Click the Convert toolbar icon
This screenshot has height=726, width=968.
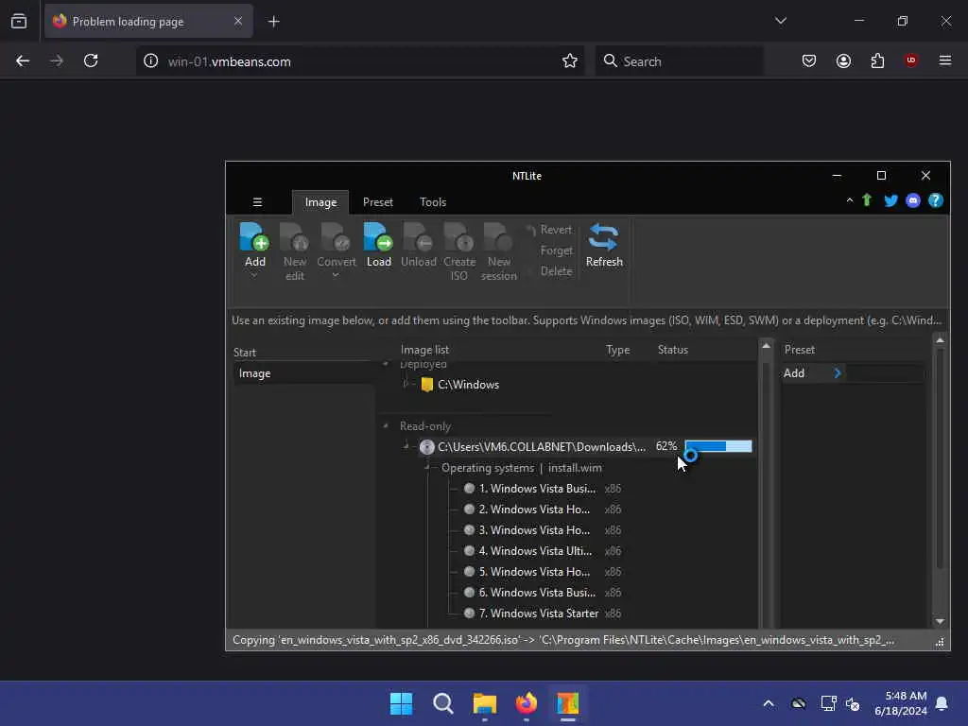(x=336, y=237)
